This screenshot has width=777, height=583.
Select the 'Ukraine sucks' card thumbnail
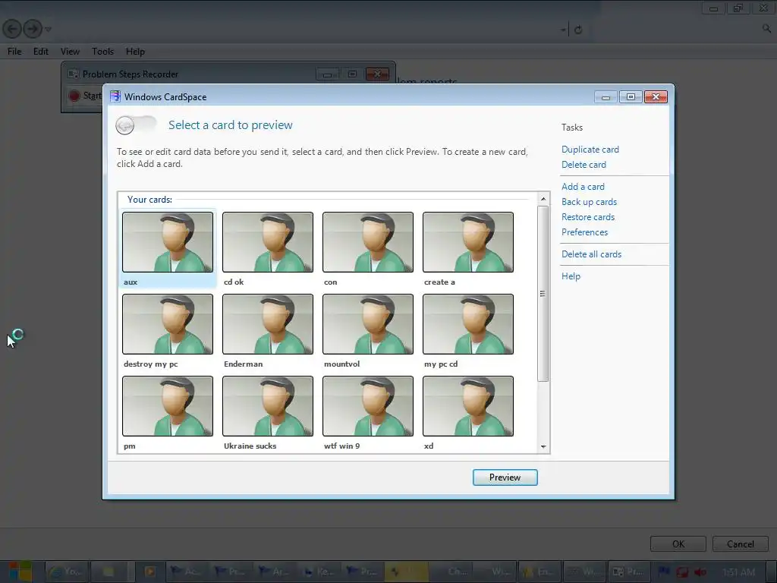click(268, 406)
